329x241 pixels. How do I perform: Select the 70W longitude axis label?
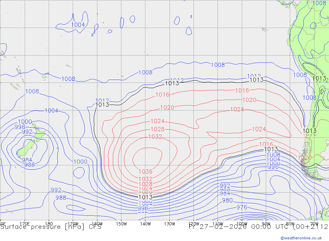pyautogui.click(x=314, y=224)
